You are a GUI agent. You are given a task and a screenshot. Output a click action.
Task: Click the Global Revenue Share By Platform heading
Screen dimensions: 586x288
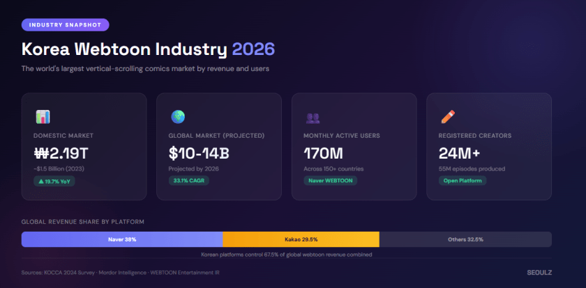point(82,222)
